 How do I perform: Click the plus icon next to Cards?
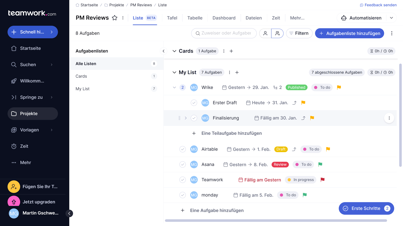(231, 51)
